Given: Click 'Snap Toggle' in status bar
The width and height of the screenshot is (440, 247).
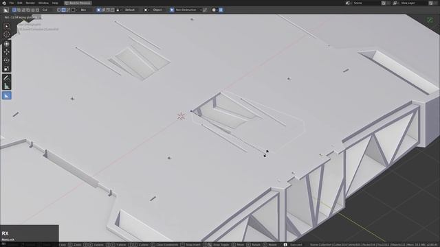Looking at the screenshot, I should tap(221, 245).
